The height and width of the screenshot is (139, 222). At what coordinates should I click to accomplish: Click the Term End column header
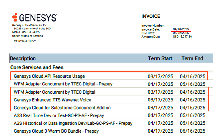click(x=192, y=58)
